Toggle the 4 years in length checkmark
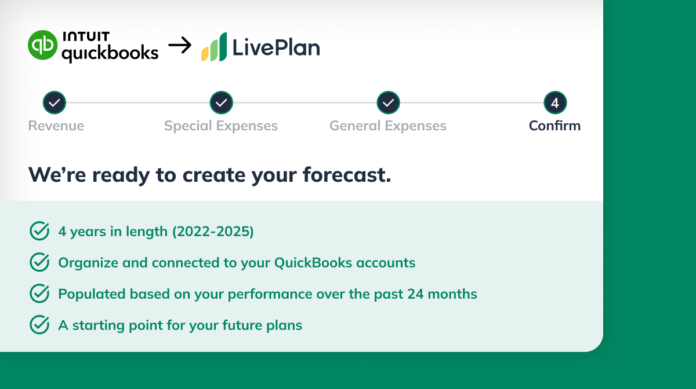This screenshot has width=696, height=389. 38,230
